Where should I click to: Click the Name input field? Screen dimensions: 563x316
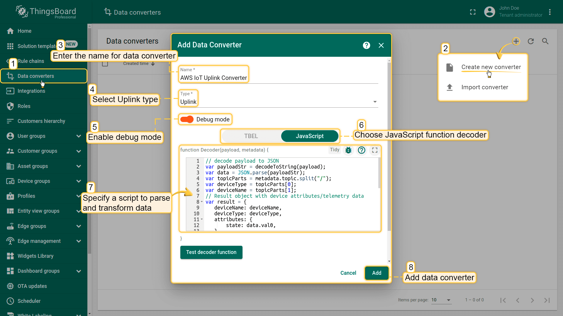278,78
